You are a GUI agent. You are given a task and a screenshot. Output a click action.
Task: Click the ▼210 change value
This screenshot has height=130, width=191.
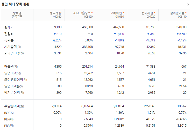(x=58, y=34)
